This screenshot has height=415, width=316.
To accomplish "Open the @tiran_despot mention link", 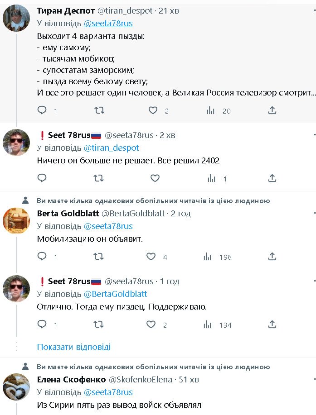I will pos(112,148).
